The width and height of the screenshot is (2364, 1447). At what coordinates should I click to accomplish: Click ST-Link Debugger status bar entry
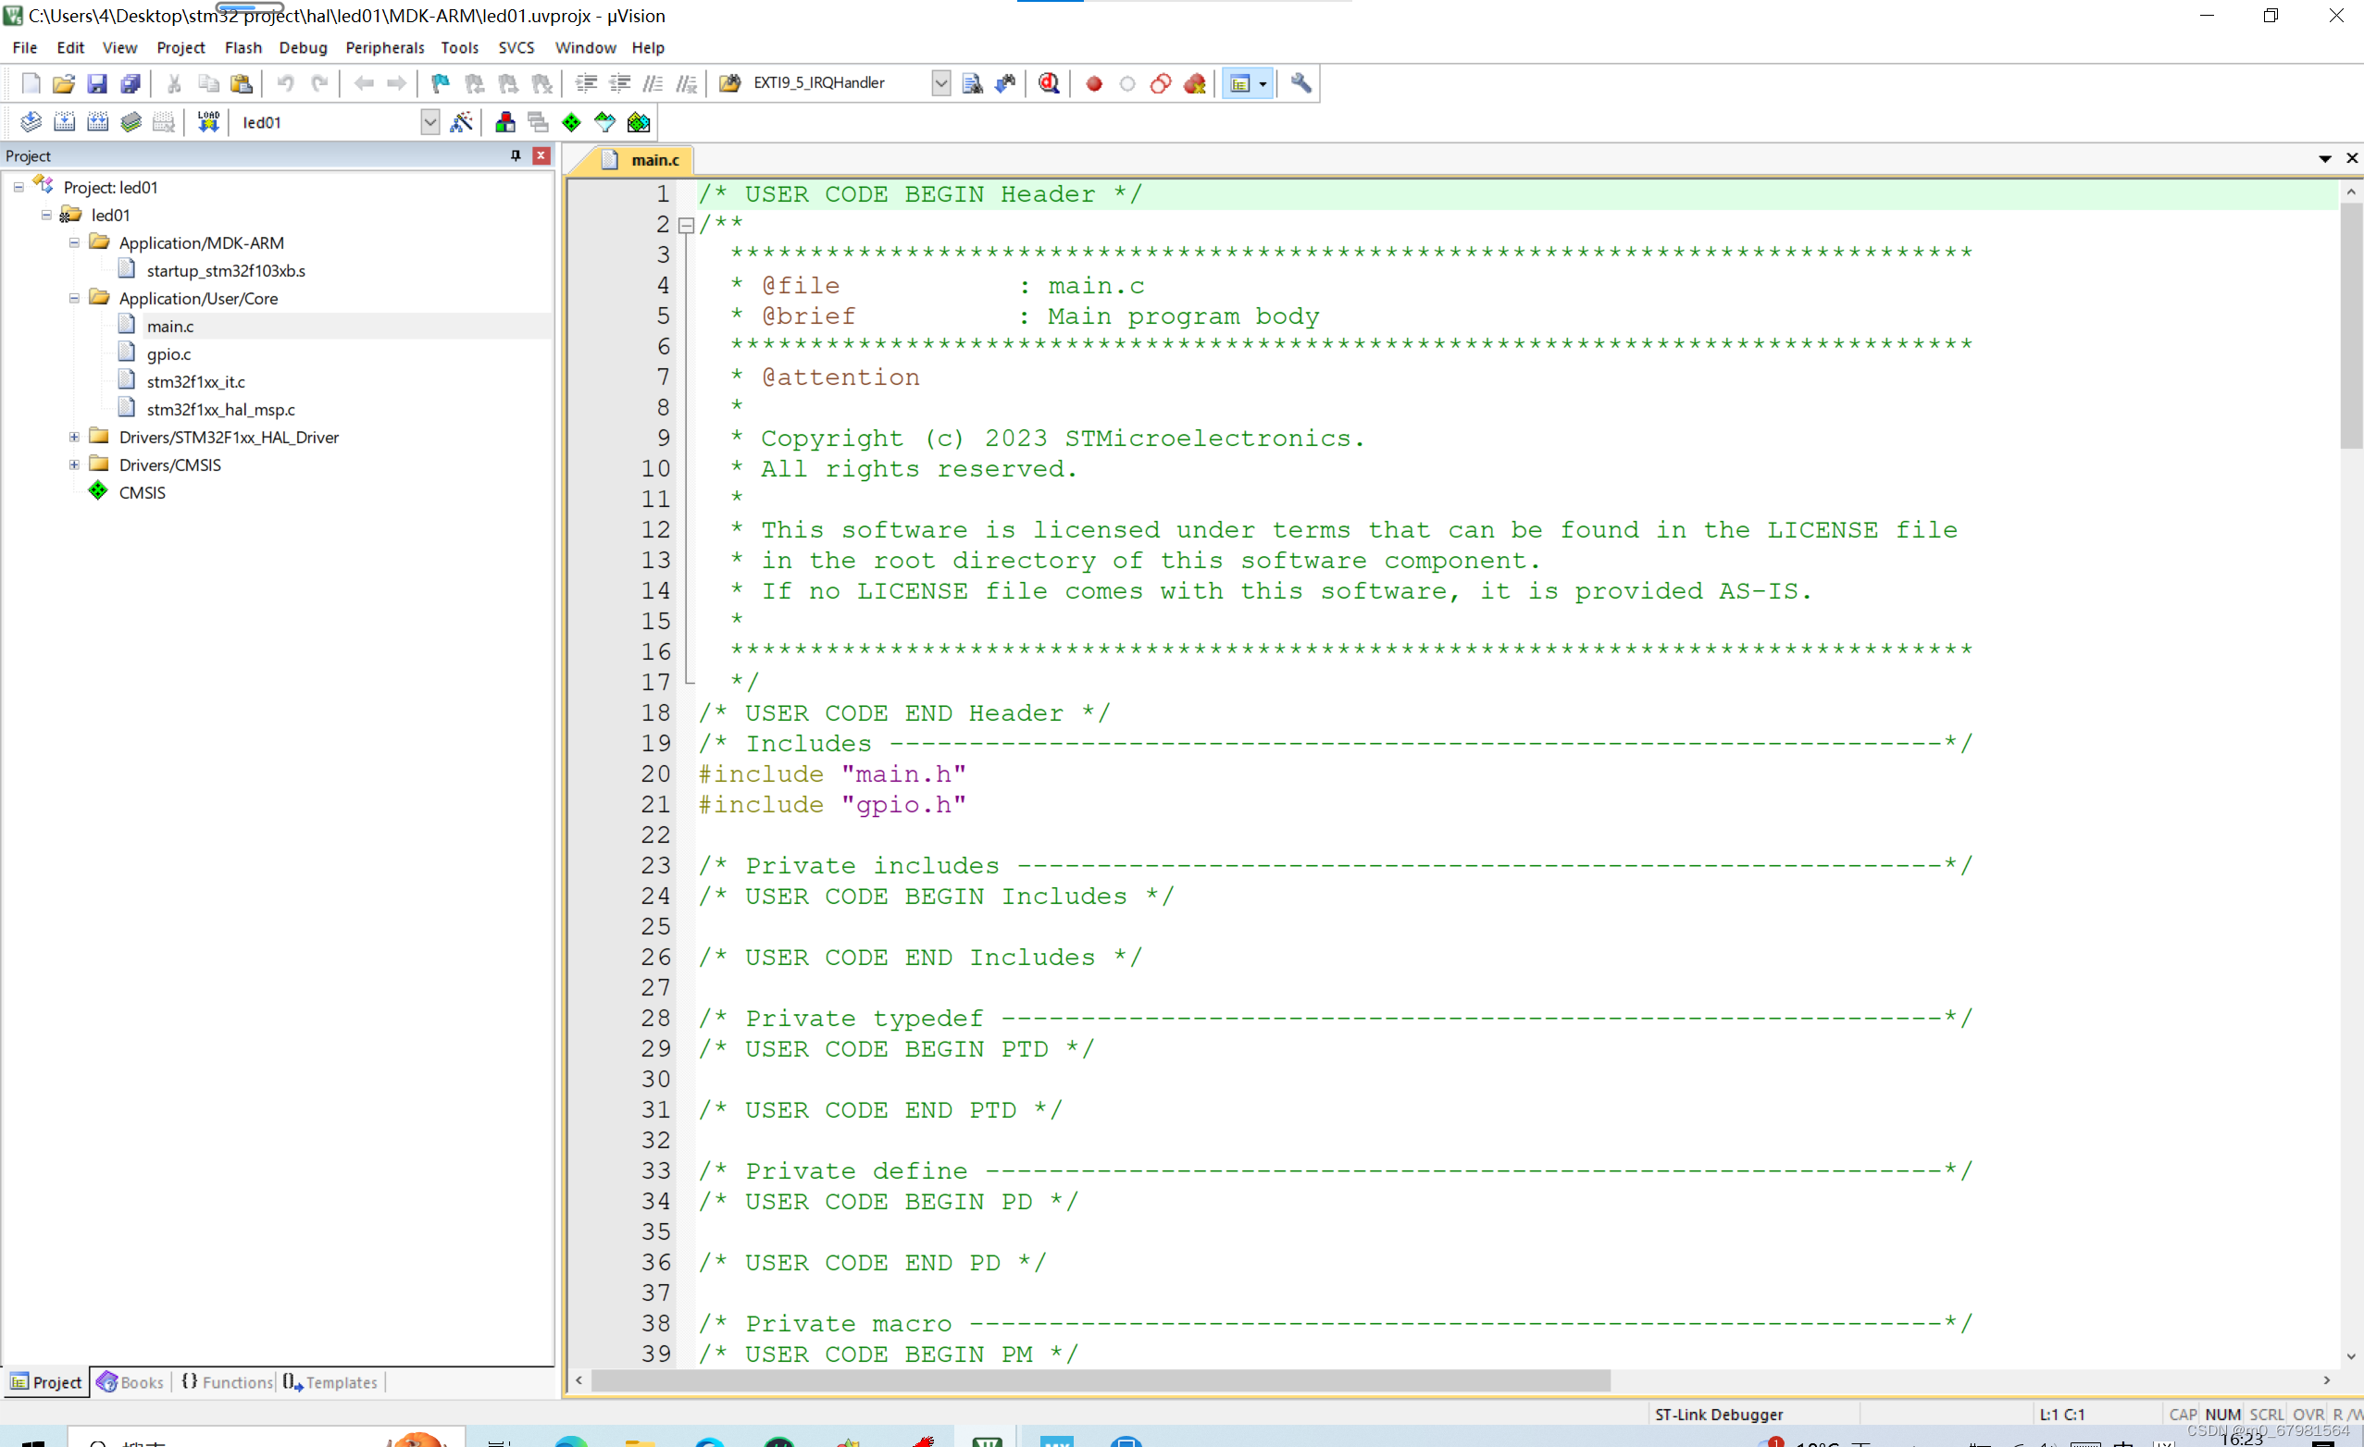(1718, 1415)
